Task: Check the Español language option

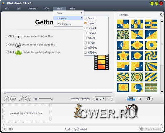Action: pyautogui.click(x=85, y=28)
